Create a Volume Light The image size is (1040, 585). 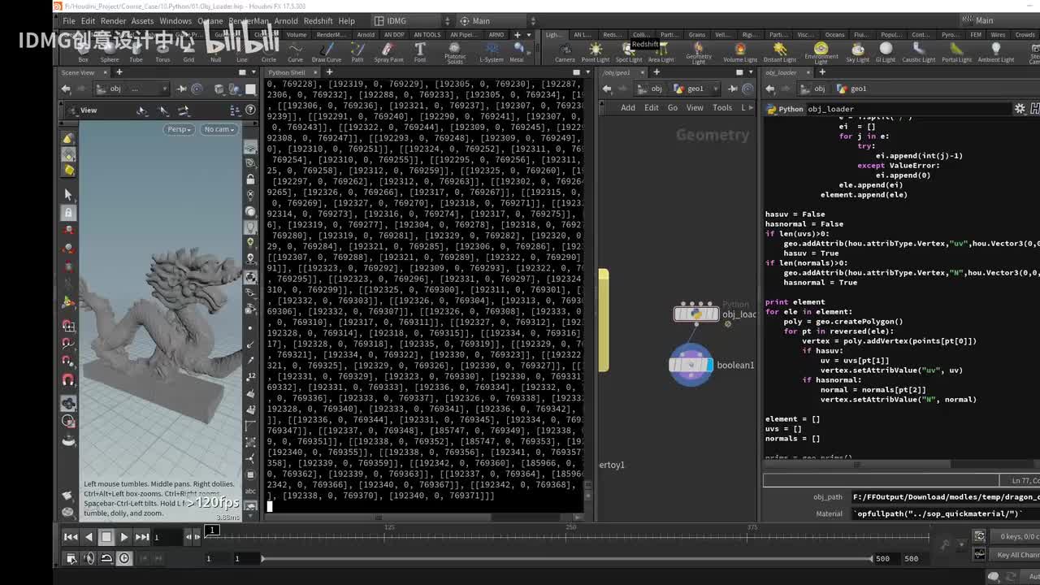coord(740,51)
